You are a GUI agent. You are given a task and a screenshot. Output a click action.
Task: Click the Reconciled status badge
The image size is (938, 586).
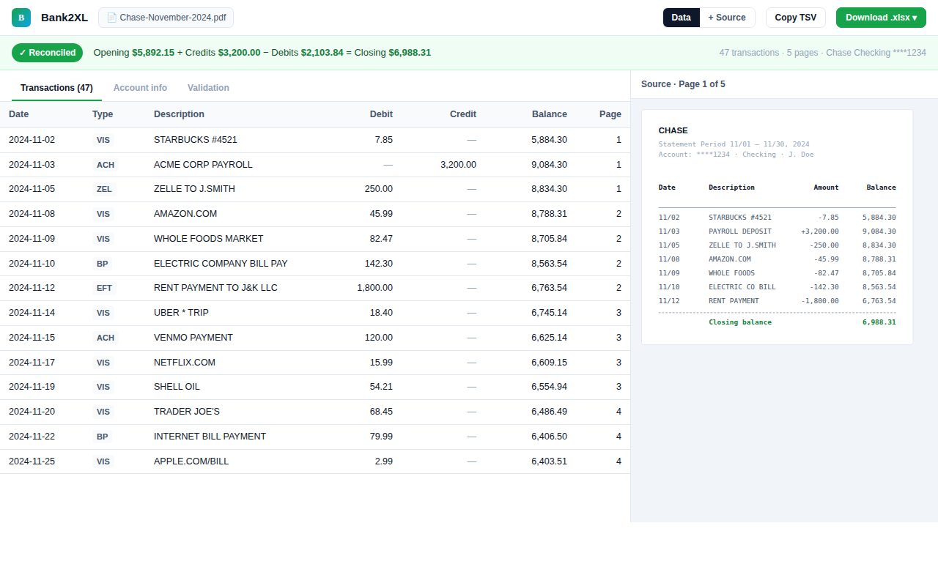click(47, 53)
